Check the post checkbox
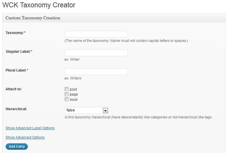 pyautogui.click(x=66, y=89)
